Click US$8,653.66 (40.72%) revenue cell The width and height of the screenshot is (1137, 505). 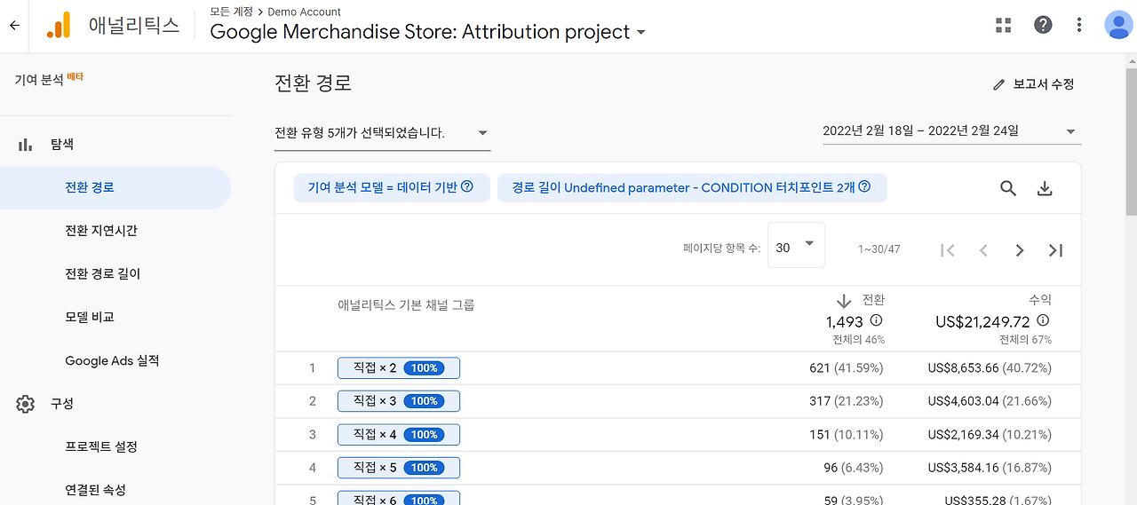tap(990, 368)
